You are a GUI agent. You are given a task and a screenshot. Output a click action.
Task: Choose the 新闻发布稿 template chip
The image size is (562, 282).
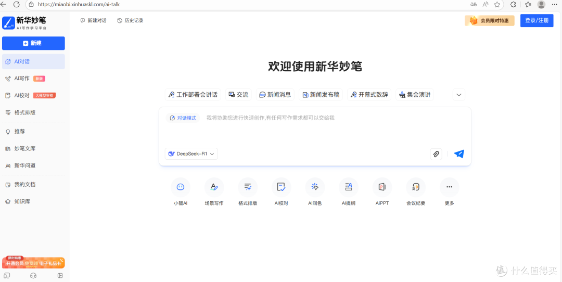pos(321,95)
